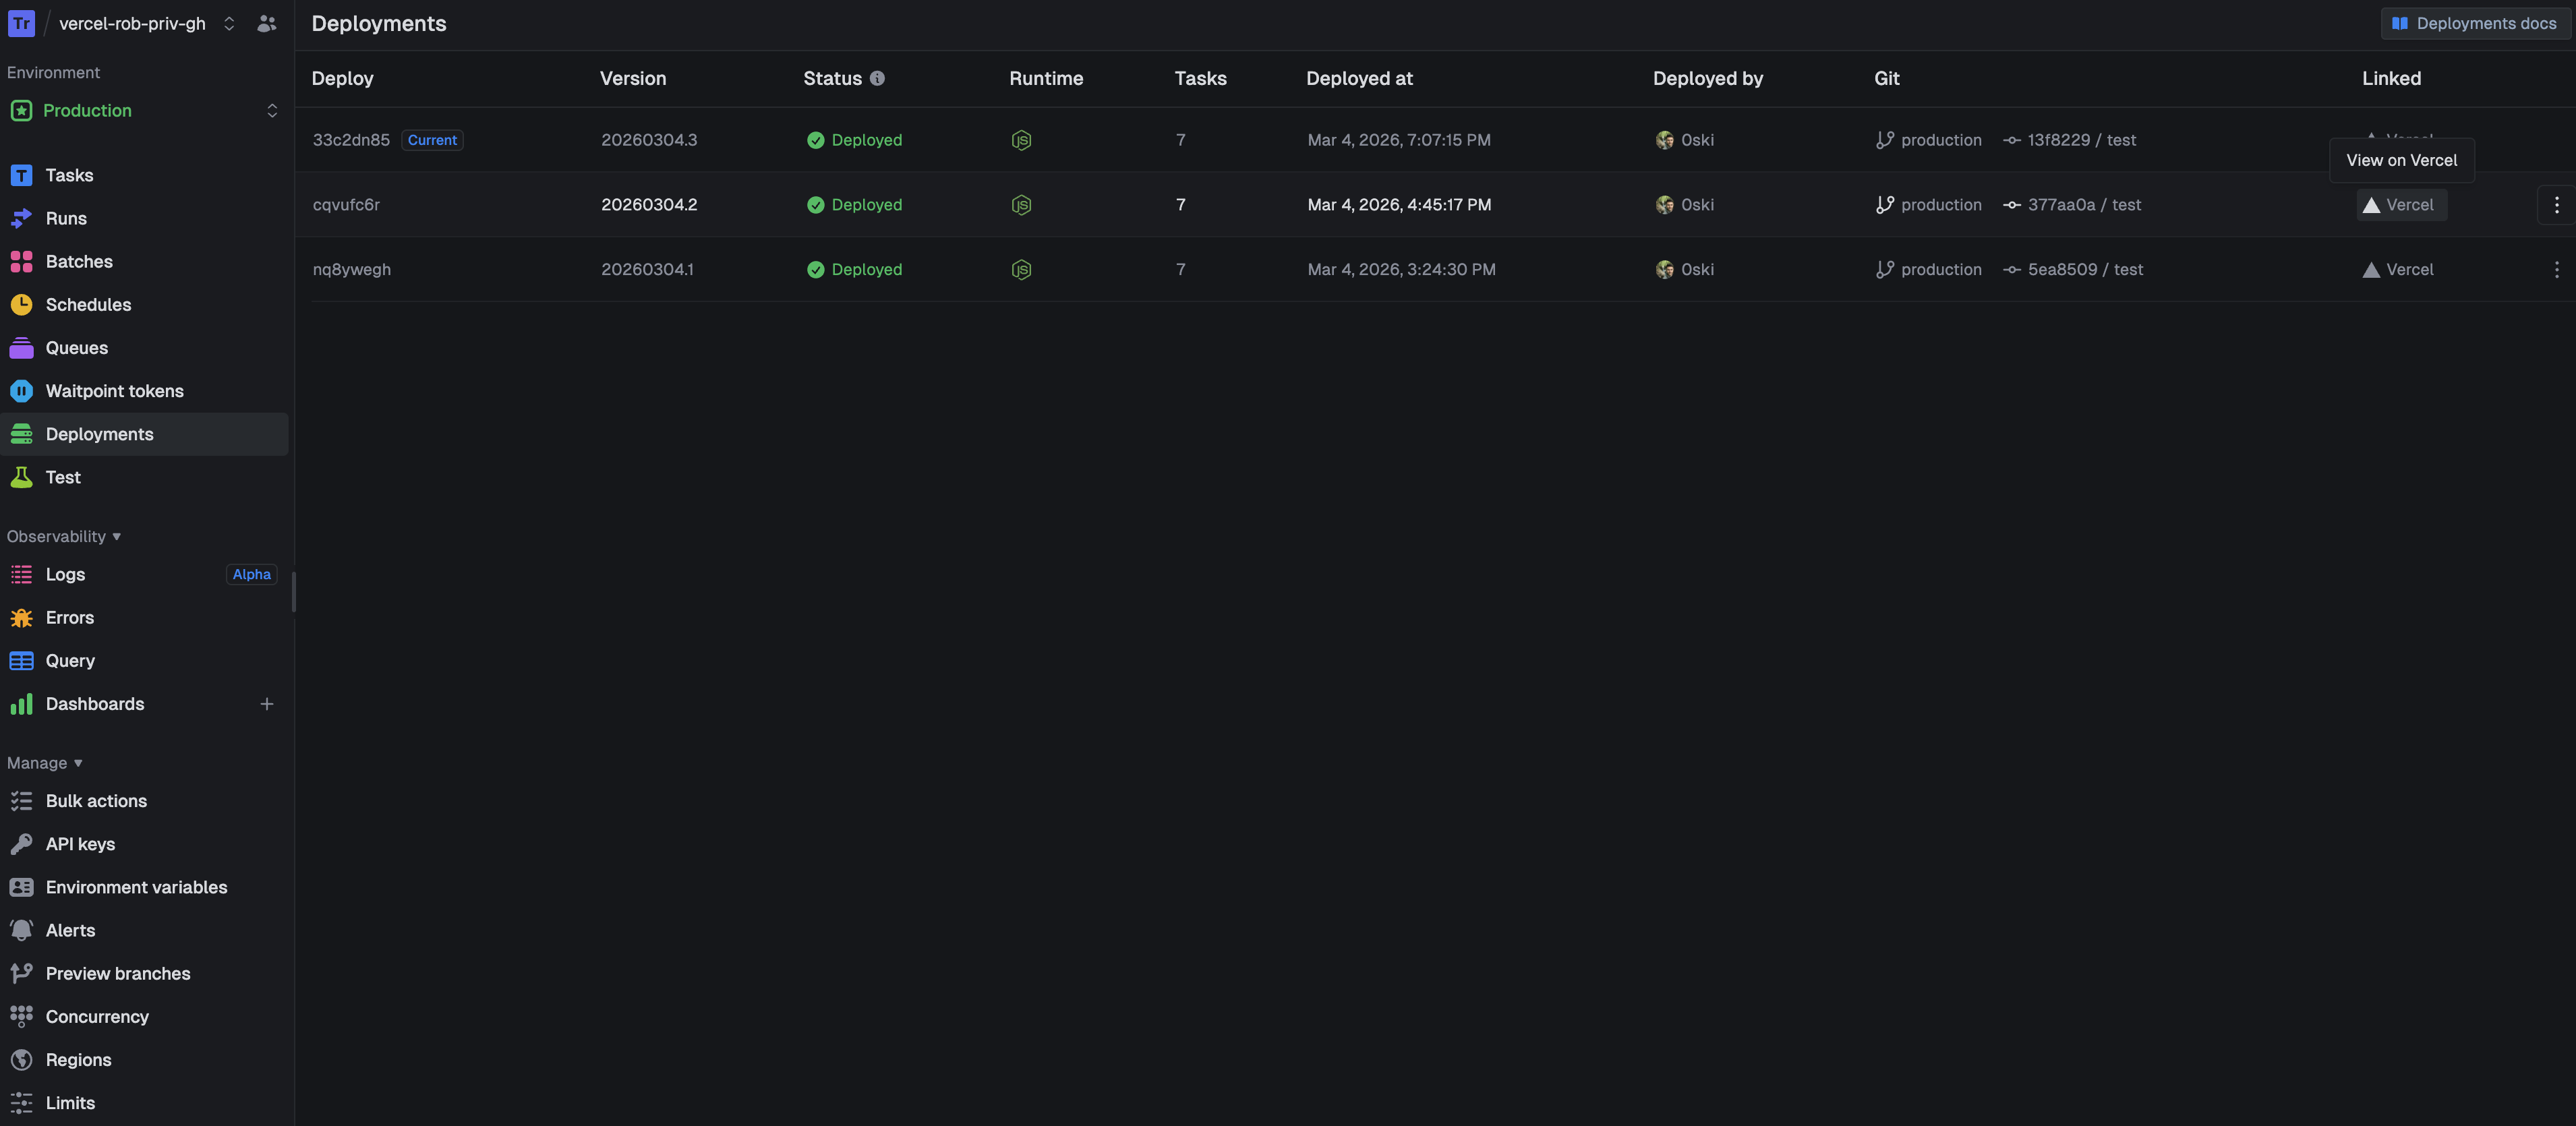
Task: Click the Status column info icon
Action: [x=877, y=78]
